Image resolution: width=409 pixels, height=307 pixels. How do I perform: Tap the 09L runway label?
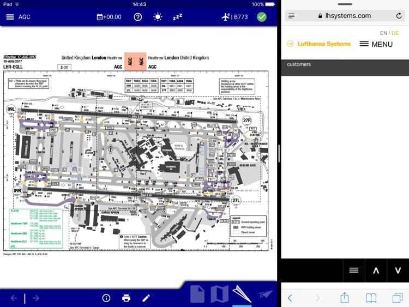(11, 109)
